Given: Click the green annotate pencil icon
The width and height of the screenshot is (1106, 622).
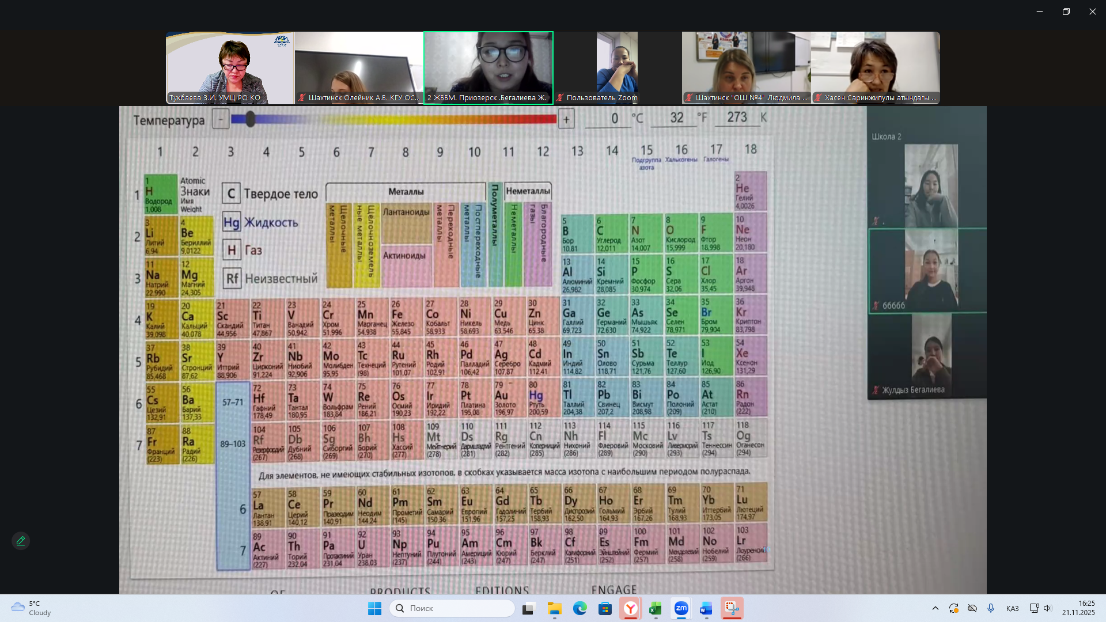Looking at the screenshot, I should click(x=21, y=541).
